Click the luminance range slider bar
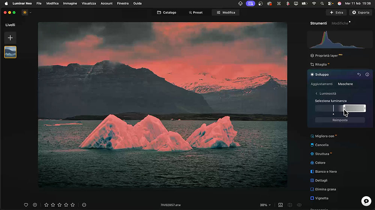This screenshot has height=210, width=375. [340, 108]
